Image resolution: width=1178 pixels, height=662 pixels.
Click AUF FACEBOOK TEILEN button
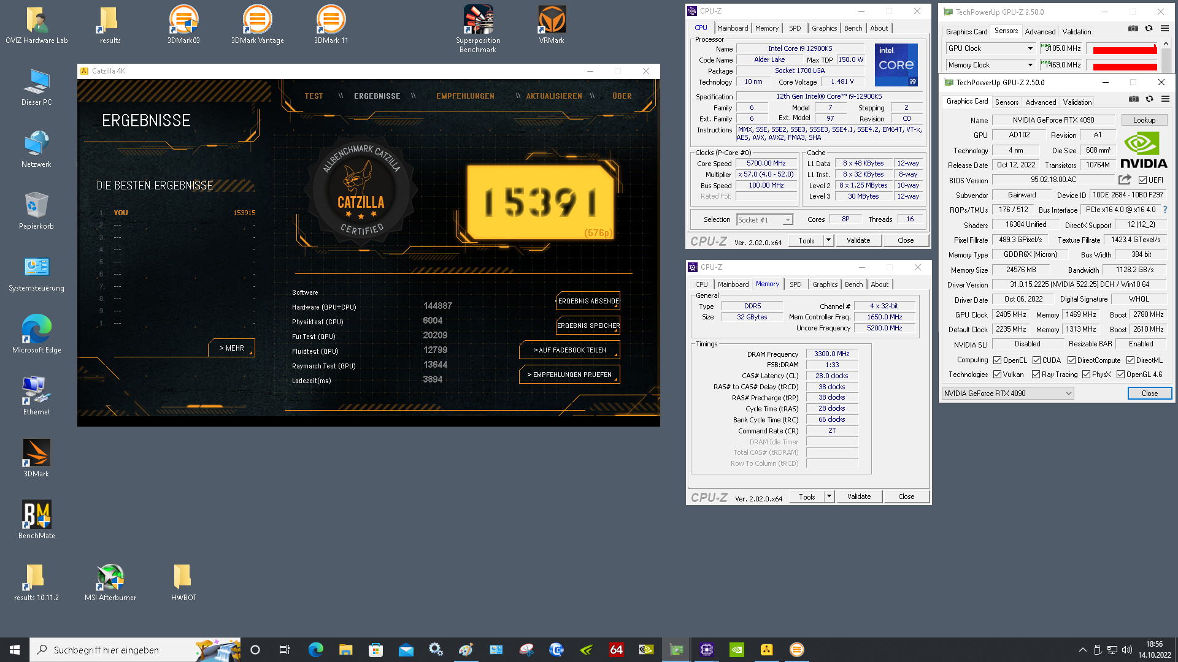[x=569, y=350]
